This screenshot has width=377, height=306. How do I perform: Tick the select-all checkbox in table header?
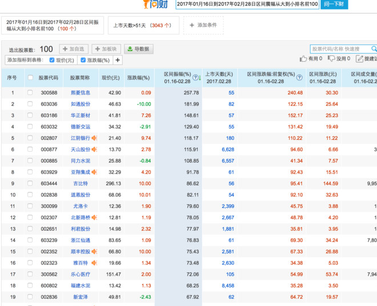coord(30,78)
